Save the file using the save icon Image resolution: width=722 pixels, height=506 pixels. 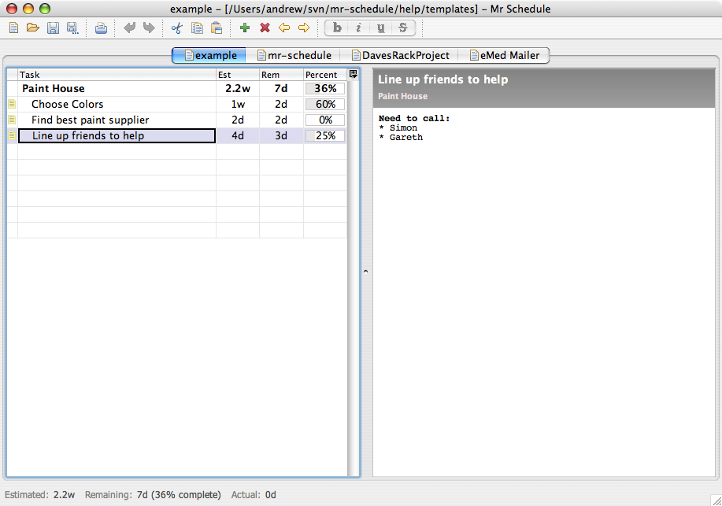pos(53,28)
